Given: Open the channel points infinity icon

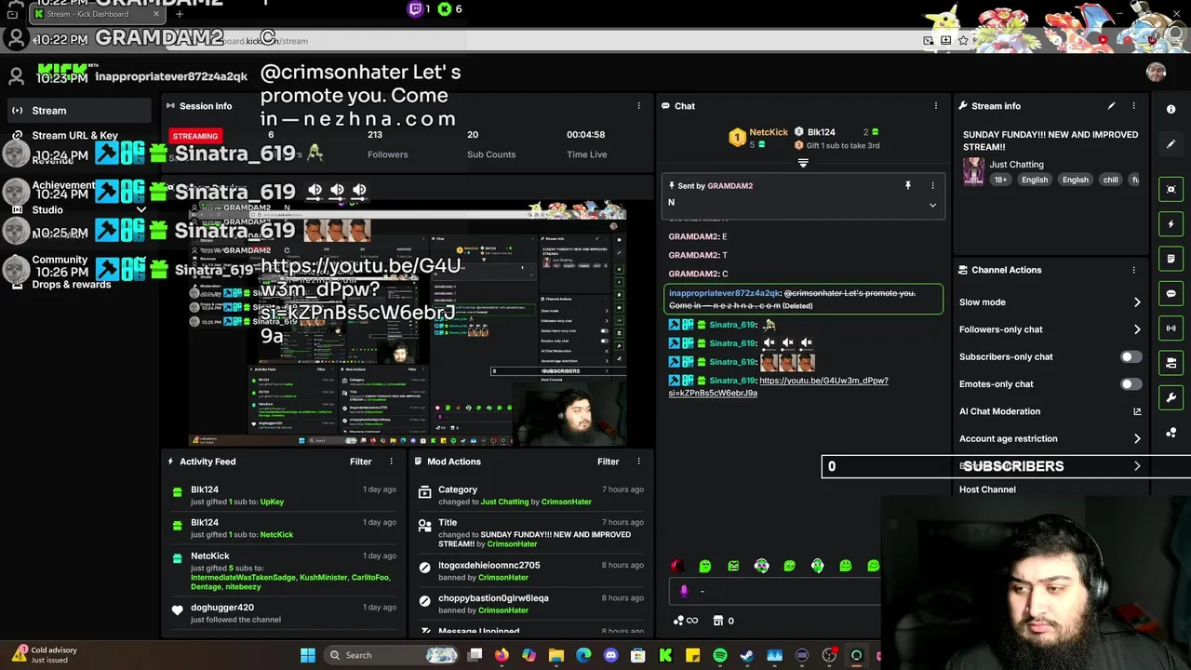Looking at the screenshot, I should tap(685, 621).
